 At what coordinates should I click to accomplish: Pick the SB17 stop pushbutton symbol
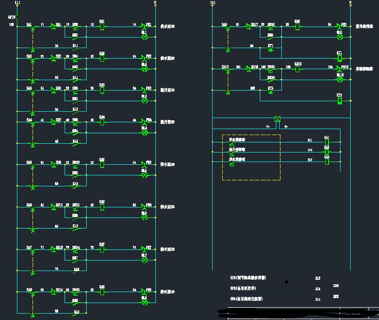(x=248, y=27)
